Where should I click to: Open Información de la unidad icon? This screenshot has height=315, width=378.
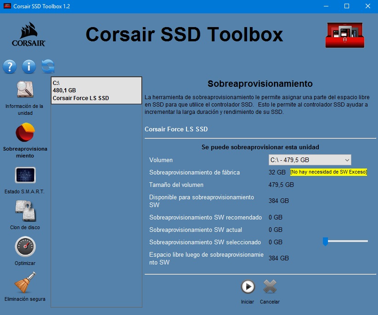coord(25,90)
